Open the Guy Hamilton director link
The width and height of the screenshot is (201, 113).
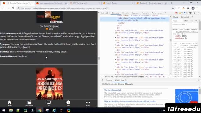pos(20,56)
